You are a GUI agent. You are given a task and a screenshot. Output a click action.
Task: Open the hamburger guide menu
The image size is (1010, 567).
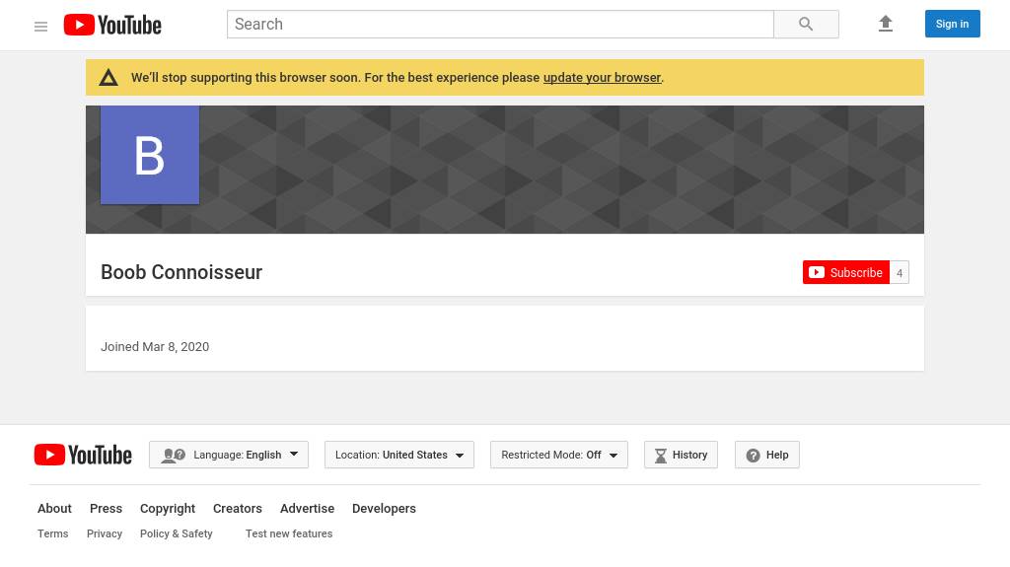(40, 27)
